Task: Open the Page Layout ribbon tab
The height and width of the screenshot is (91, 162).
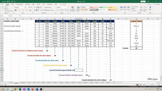Action: [19, 4]
